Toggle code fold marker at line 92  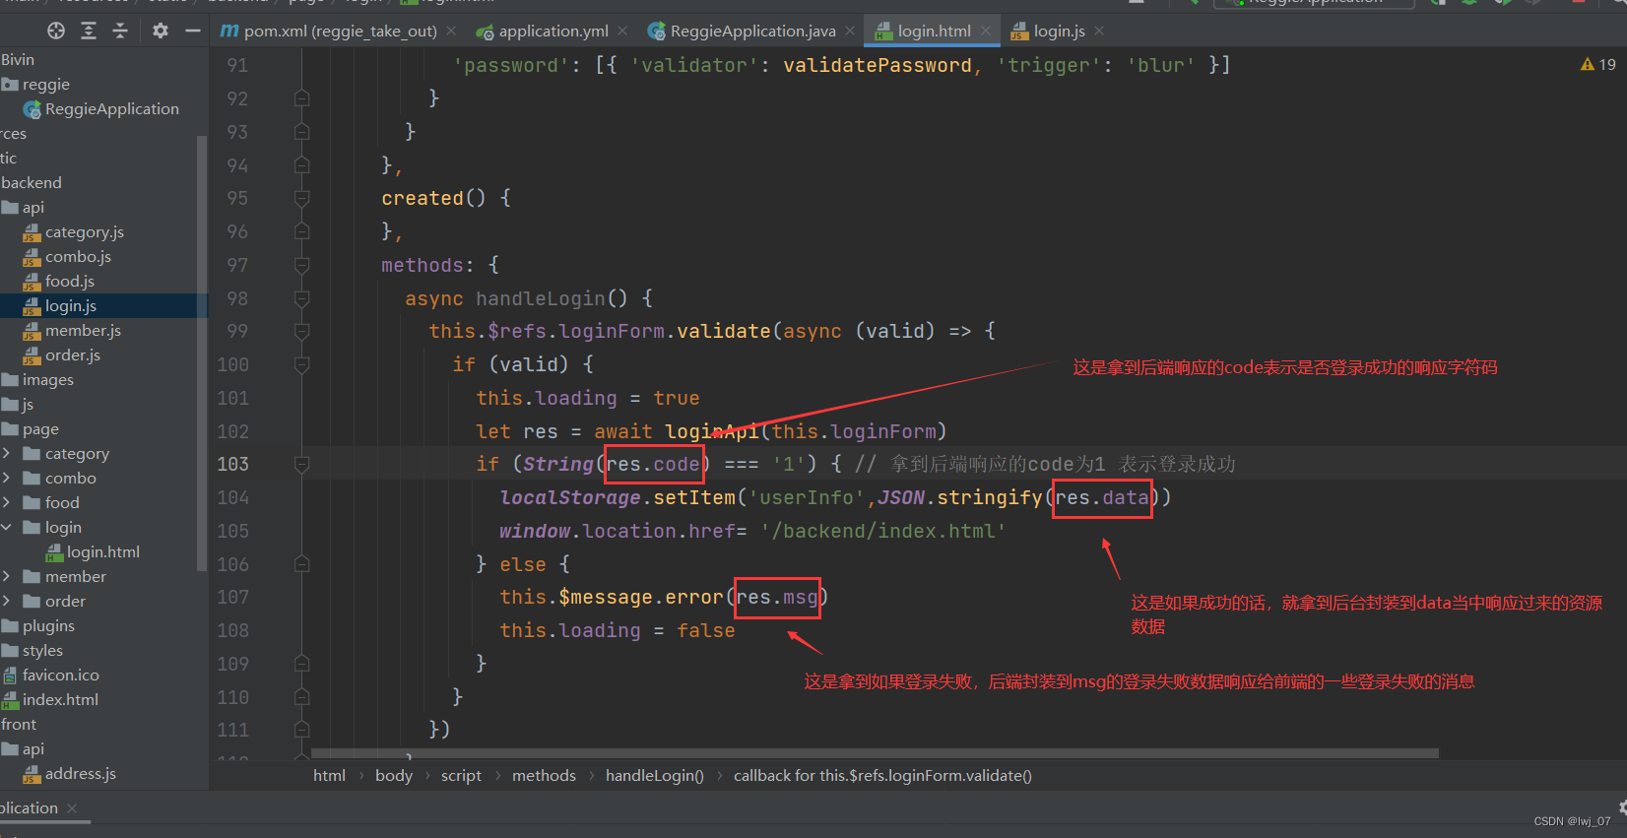pos(302,97)
